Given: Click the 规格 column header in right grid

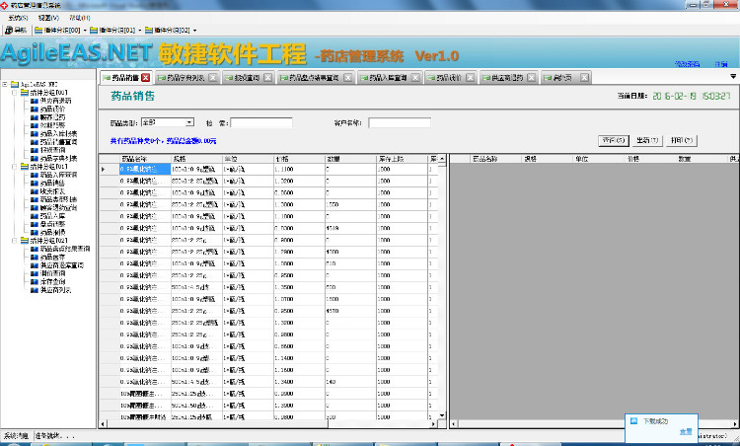Looking at the screenshot, I should click(548, 159).
